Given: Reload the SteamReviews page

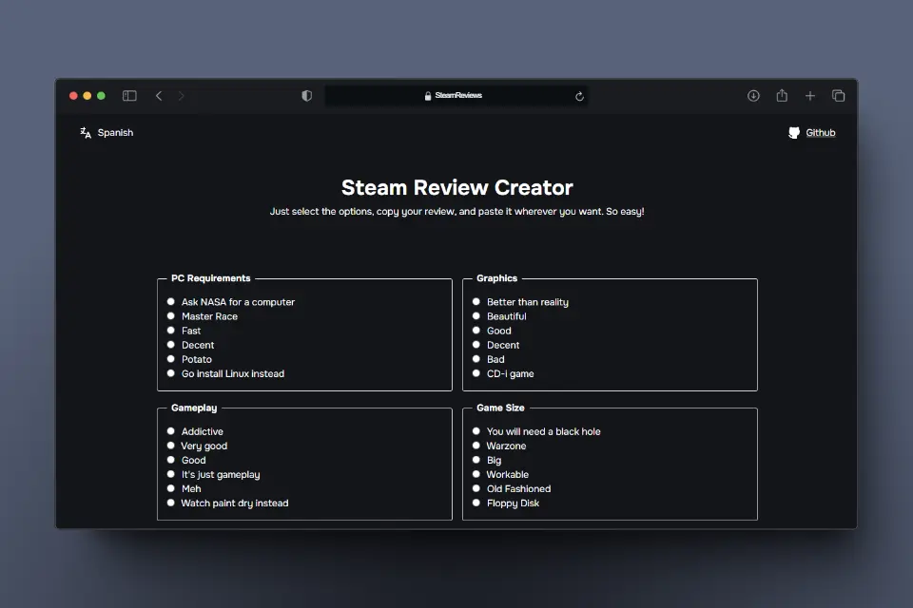Looking at the screenshot, I should [x=579, y=96].
